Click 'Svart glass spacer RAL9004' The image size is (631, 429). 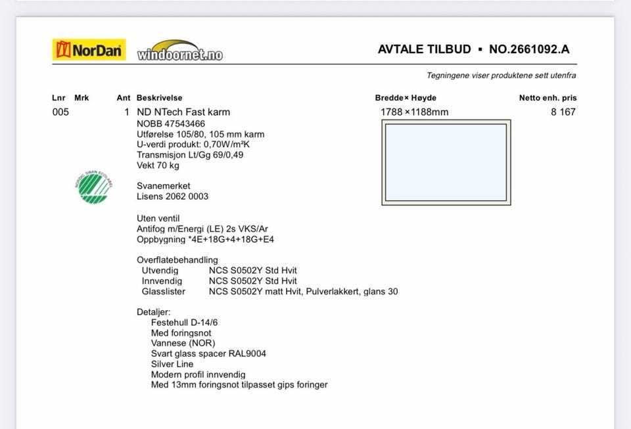click(208, 353)
